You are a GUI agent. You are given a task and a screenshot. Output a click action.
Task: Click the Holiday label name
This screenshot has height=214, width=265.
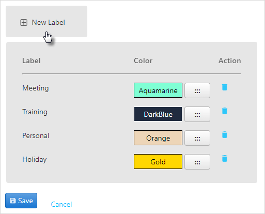[x=35, y=160]
